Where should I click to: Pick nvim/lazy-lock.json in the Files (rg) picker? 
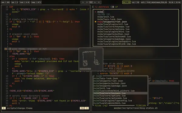(x=106, y=78)
